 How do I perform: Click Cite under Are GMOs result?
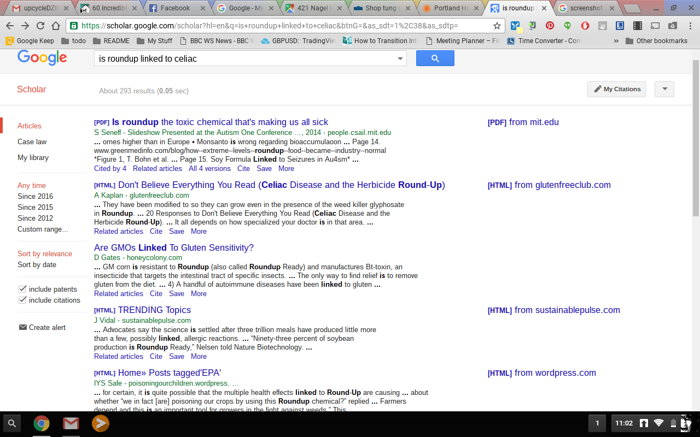pos(156,293)
